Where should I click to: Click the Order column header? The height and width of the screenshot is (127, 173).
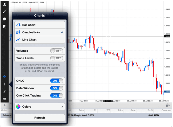[x=4, y=110]
